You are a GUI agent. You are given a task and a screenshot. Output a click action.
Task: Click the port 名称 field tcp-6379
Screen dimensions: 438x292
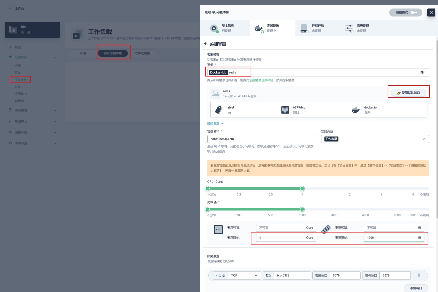[x=292, y=275]
